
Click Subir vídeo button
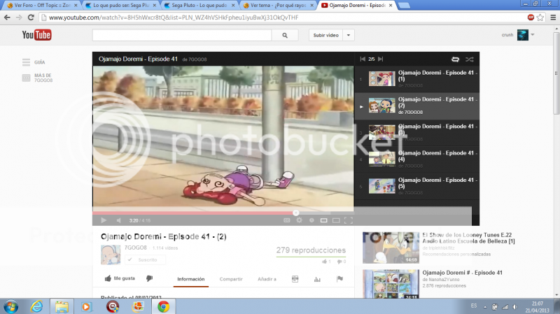coord(325,35)
